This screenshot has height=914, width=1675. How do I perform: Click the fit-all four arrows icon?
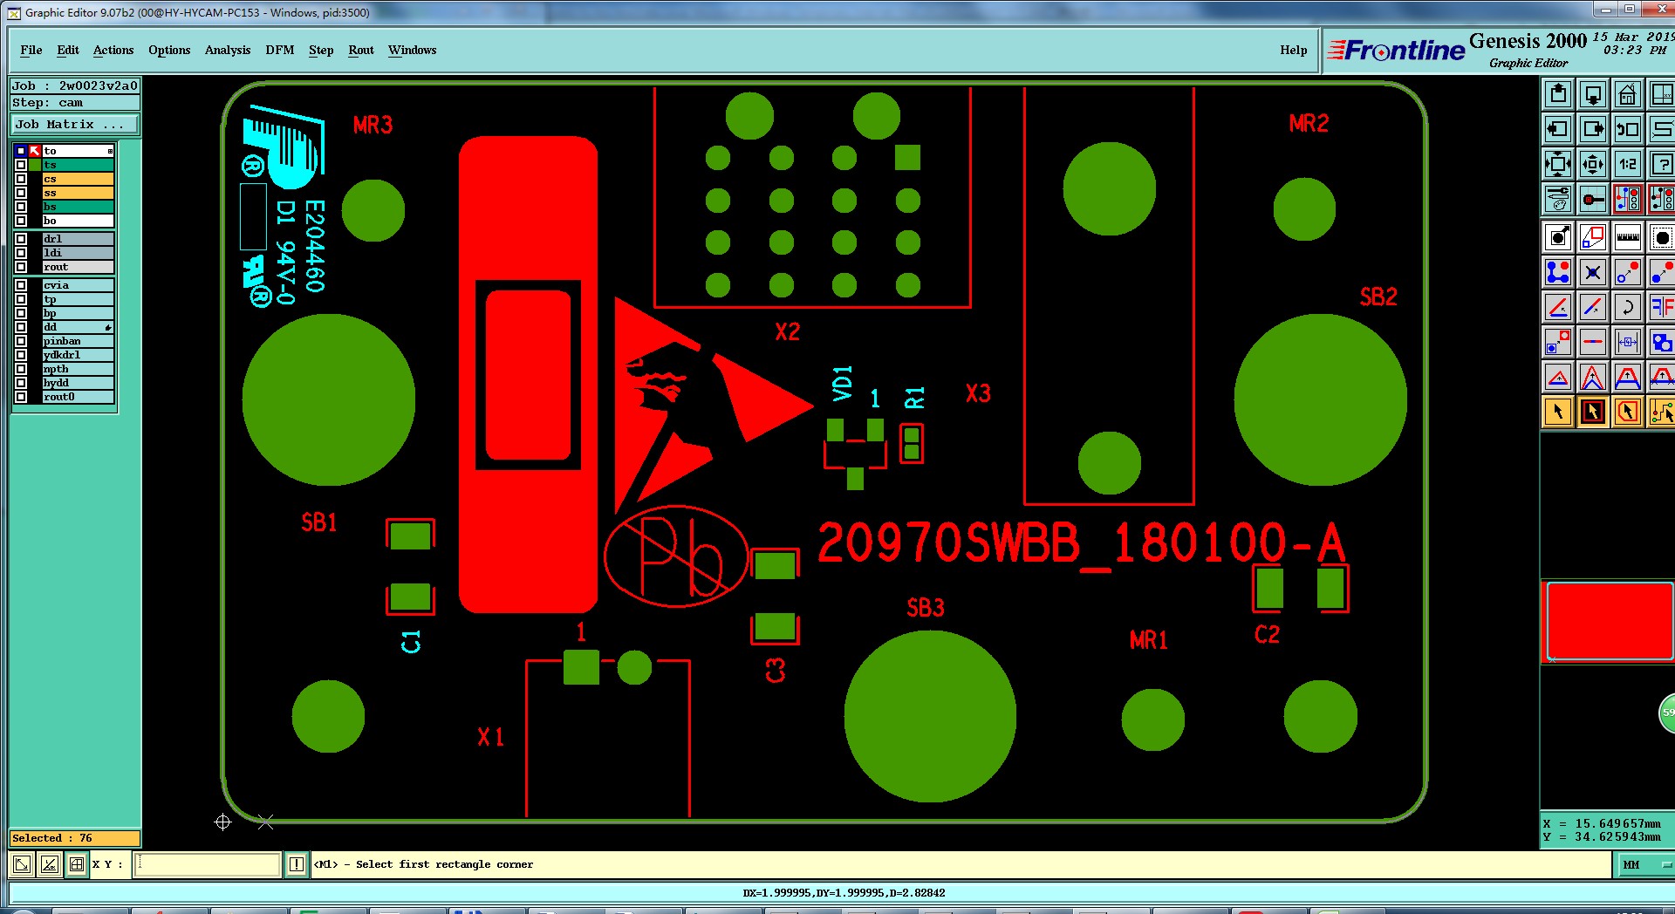point(1558,164)
